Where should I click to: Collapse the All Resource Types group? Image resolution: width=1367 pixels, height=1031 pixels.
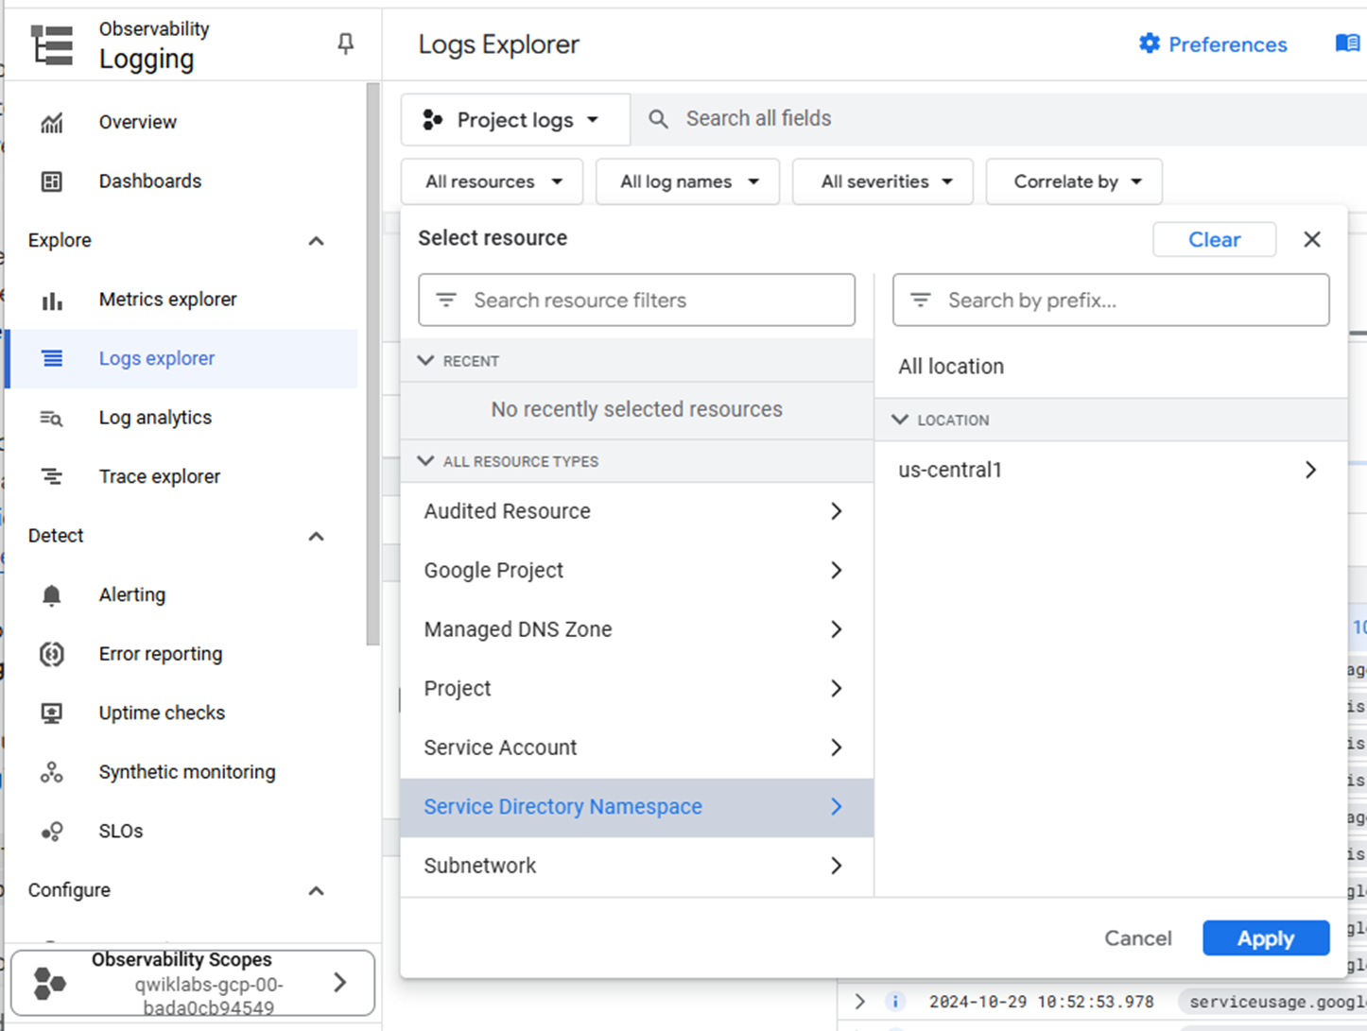(426, 461)
